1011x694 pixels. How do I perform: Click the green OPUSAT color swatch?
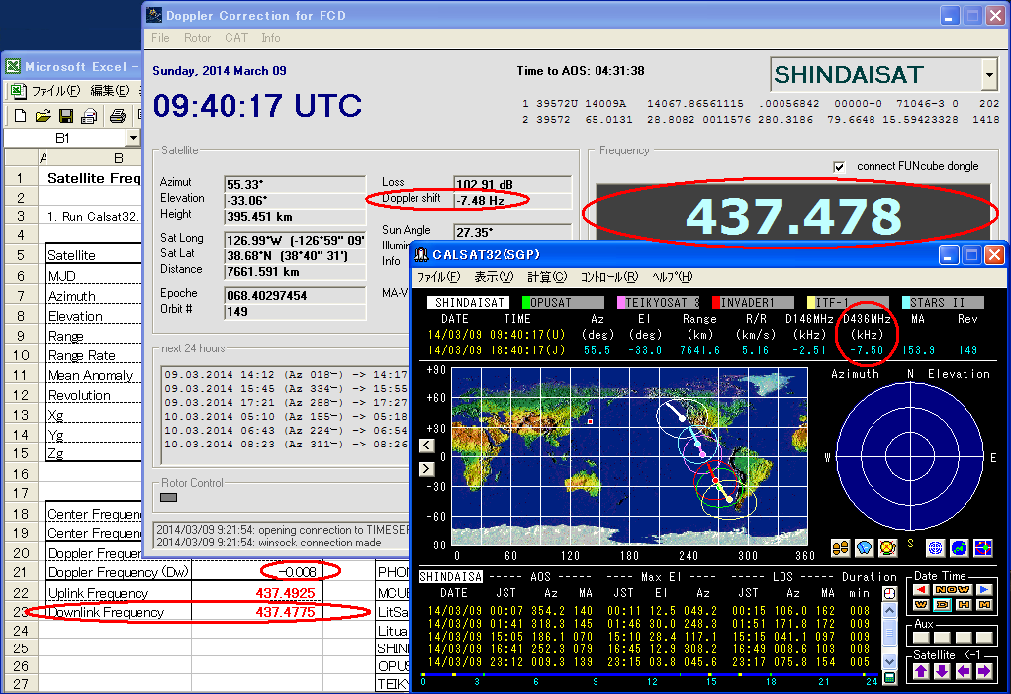click(526, 303)
